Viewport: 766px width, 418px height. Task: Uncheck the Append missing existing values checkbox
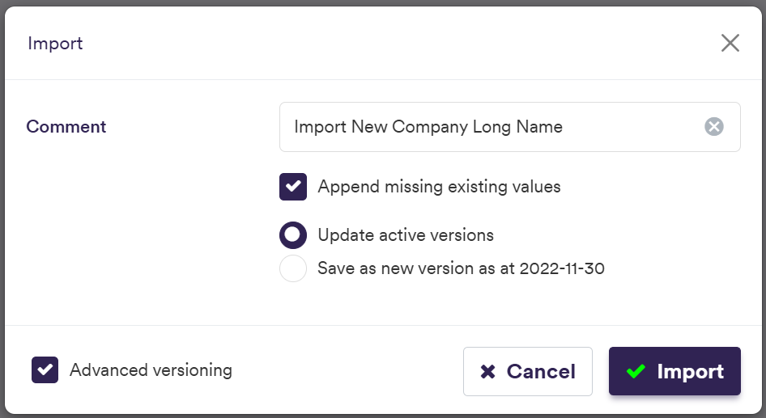293,187
